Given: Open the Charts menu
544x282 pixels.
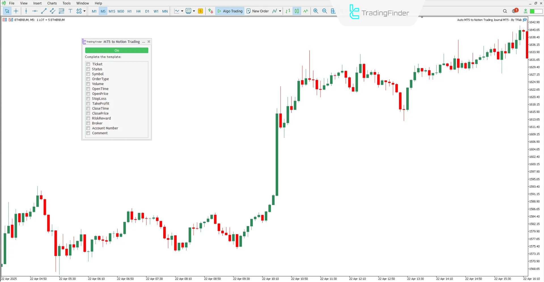Looking at the screenshot, I should point(52,3).
